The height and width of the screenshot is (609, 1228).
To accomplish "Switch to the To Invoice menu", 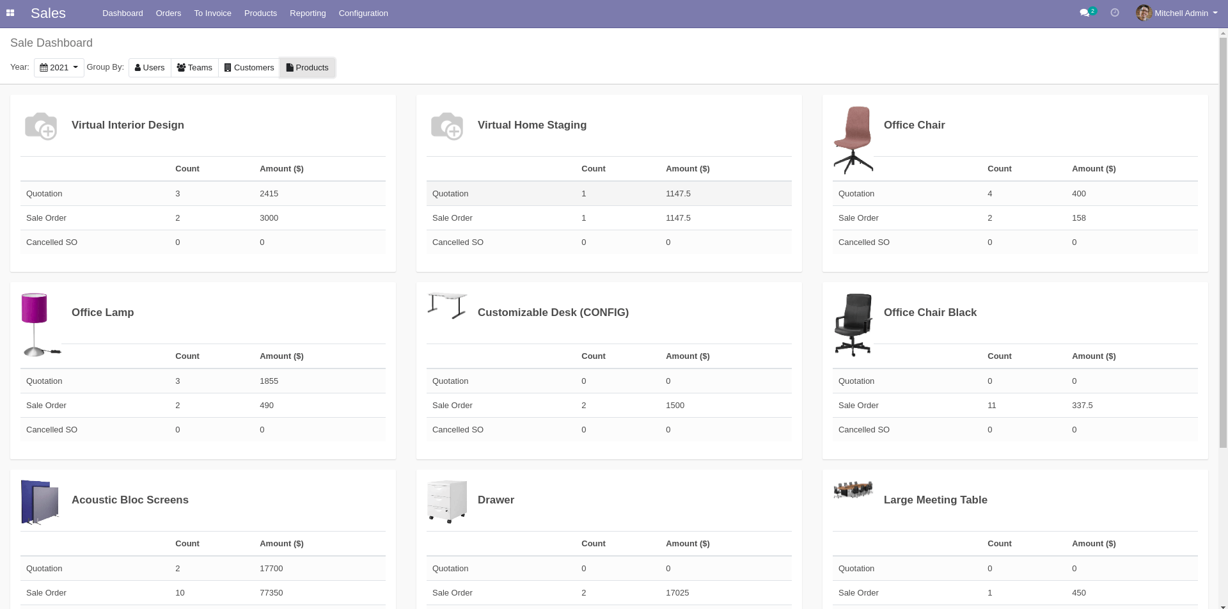I will (212, 13).
